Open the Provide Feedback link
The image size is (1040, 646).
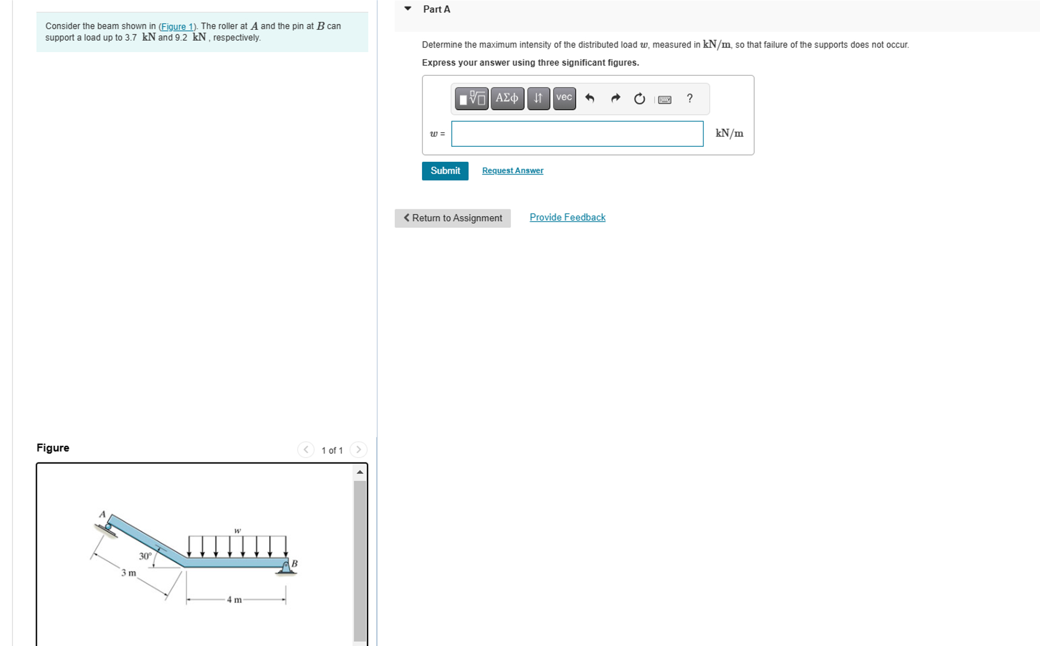coord(567,217)
